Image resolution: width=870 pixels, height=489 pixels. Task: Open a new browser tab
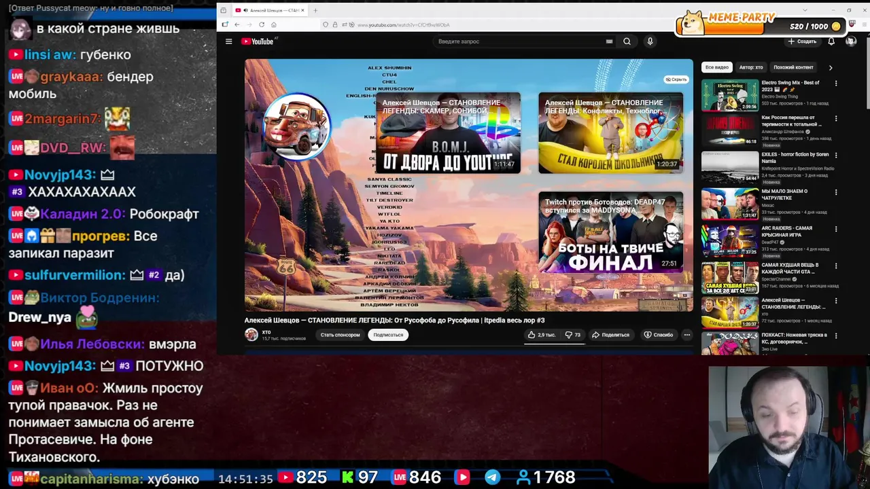pyautogui.click(x=315, y=10)
